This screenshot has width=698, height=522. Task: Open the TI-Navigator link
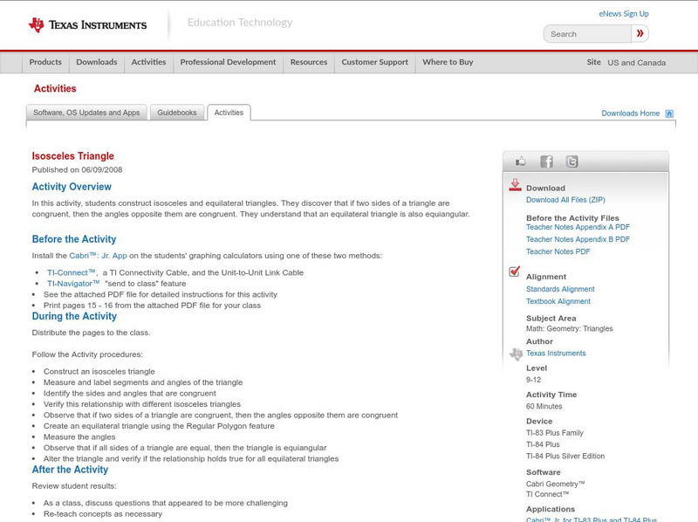73,284
